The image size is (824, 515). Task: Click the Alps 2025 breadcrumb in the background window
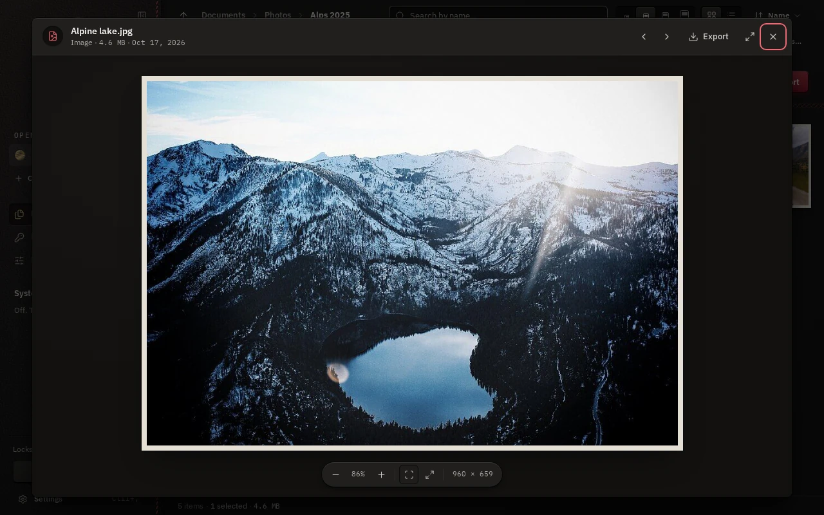330,15
